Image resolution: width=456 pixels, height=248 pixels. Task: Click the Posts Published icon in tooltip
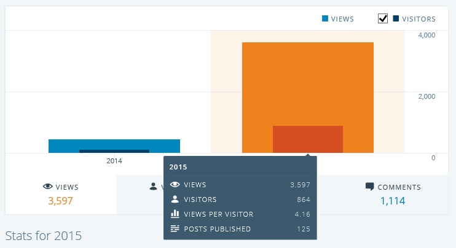175,229
